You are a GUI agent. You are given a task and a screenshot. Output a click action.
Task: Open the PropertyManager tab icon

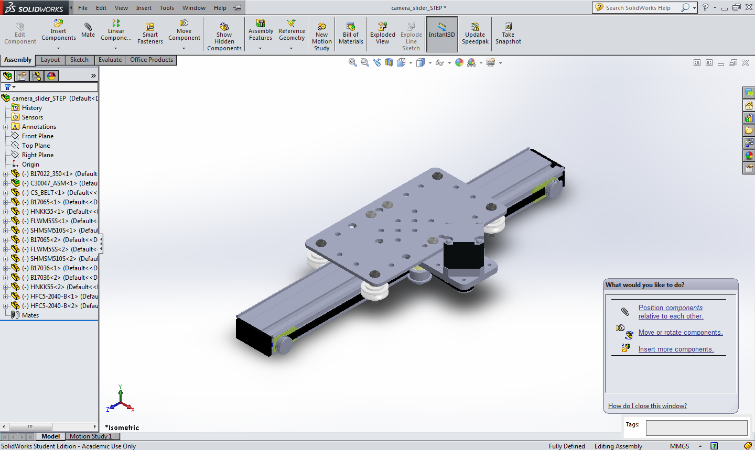click(22, 76)
